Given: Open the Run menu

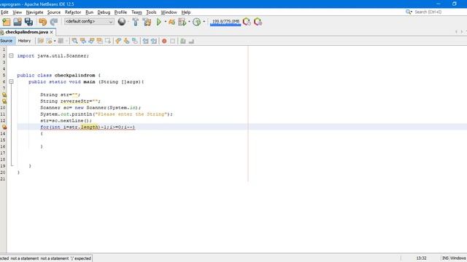Looking at the screenshot, I should click(89, 12).
